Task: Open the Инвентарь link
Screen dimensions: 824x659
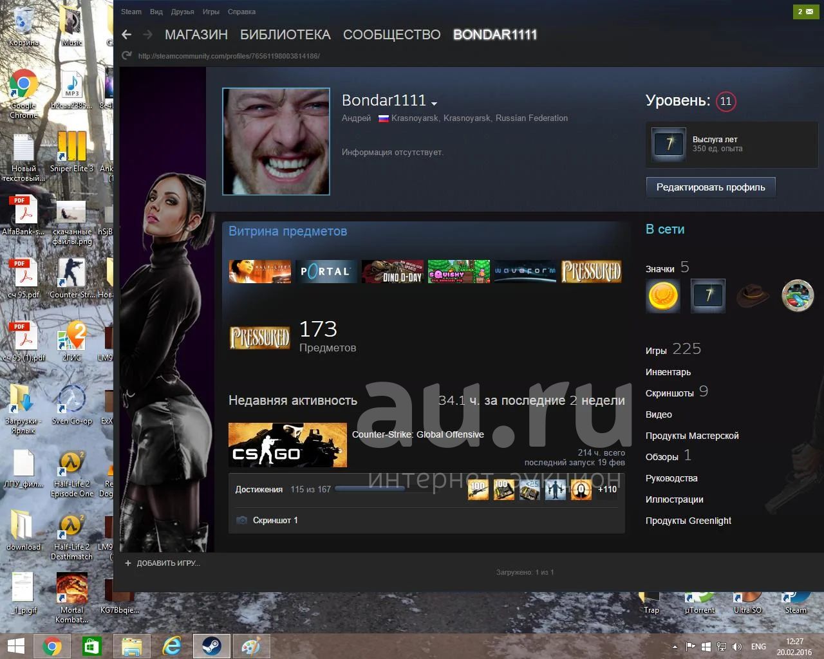Action: point(668,372)
